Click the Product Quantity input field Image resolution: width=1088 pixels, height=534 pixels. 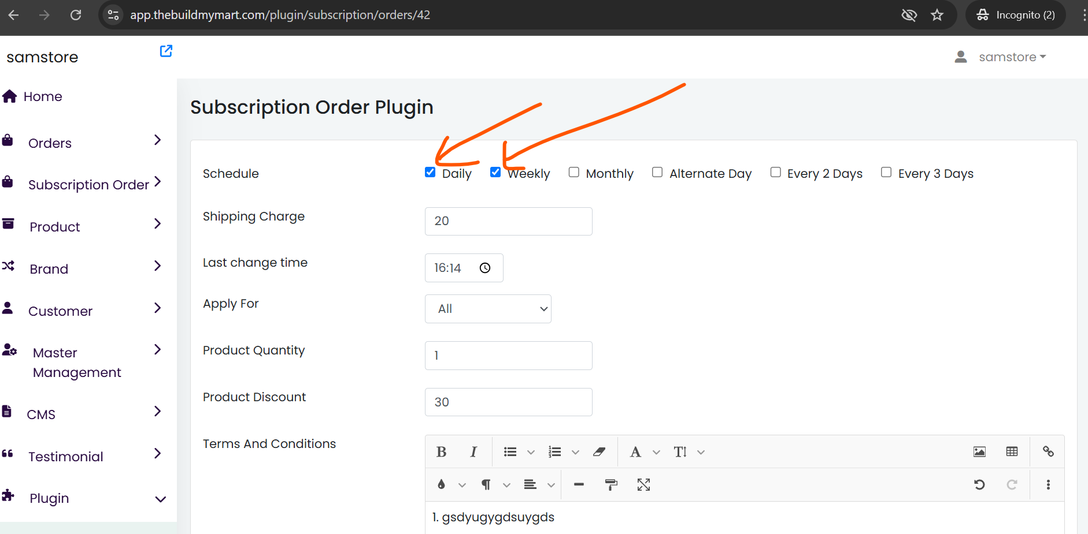coord(509,356)
